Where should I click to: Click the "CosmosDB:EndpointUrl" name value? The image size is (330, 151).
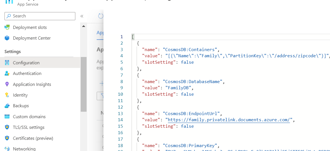click(191, 113)
